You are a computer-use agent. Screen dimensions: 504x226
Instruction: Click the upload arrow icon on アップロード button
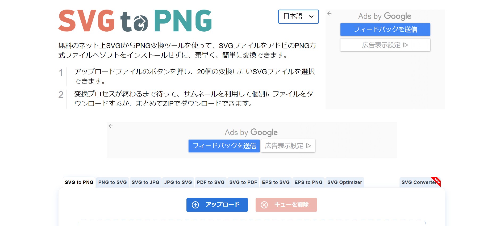[195, 205]
